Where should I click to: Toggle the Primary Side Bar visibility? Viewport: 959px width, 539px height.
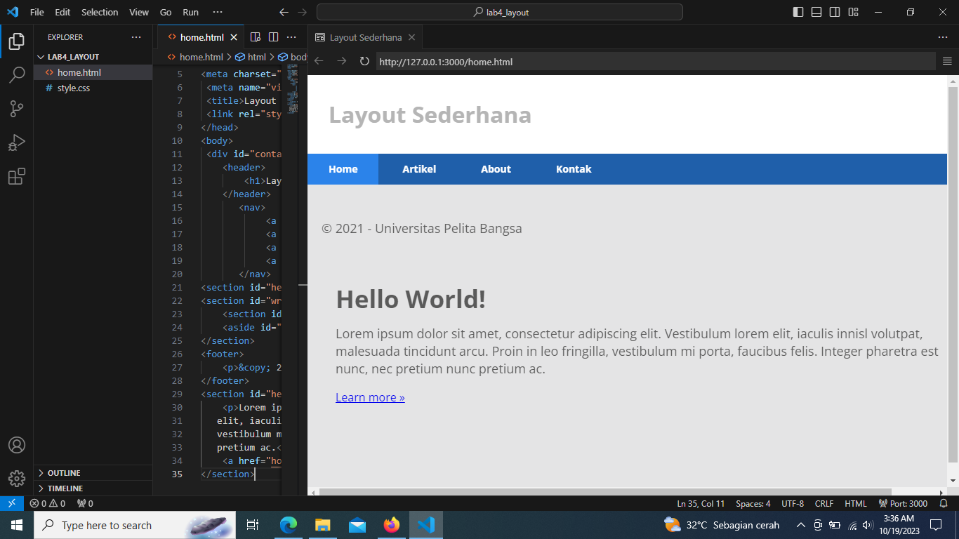pos(798,12)
